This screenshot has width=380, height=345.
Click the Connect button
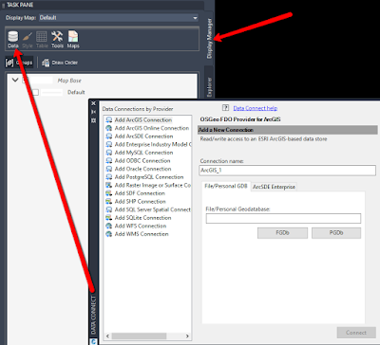tap(356, 333)
